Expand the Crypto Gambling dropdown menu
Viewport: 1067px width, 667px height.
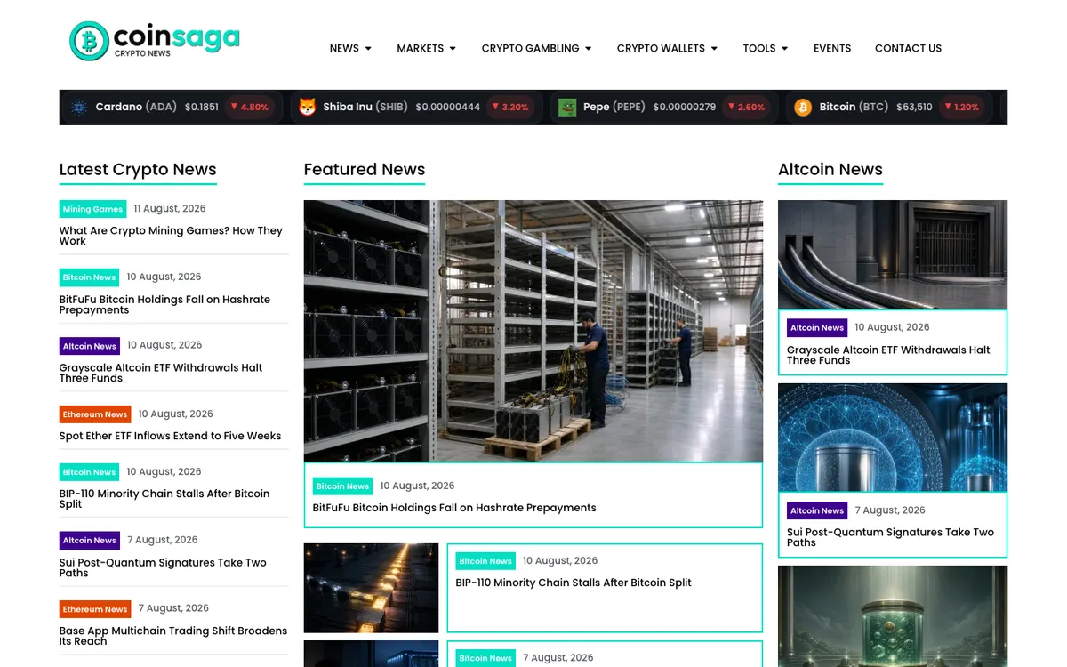tap(536, 48)
